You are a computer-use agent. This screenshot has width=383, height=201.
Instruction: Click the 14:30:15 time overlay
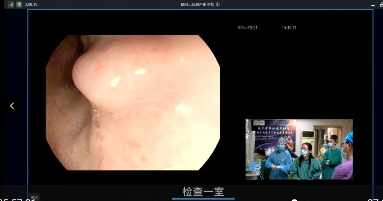[289, 28]
